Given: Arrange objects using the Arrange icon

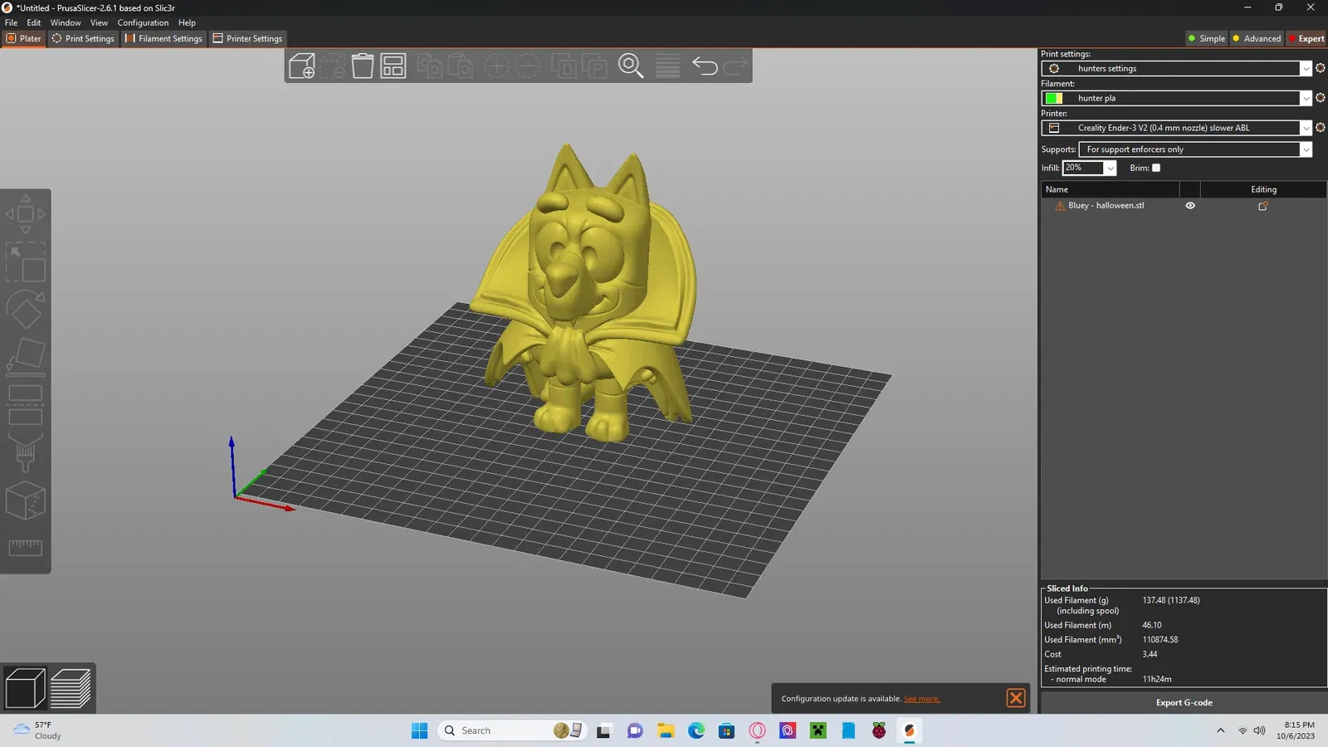Looking at the screenshot, I should tap(393, 66).
